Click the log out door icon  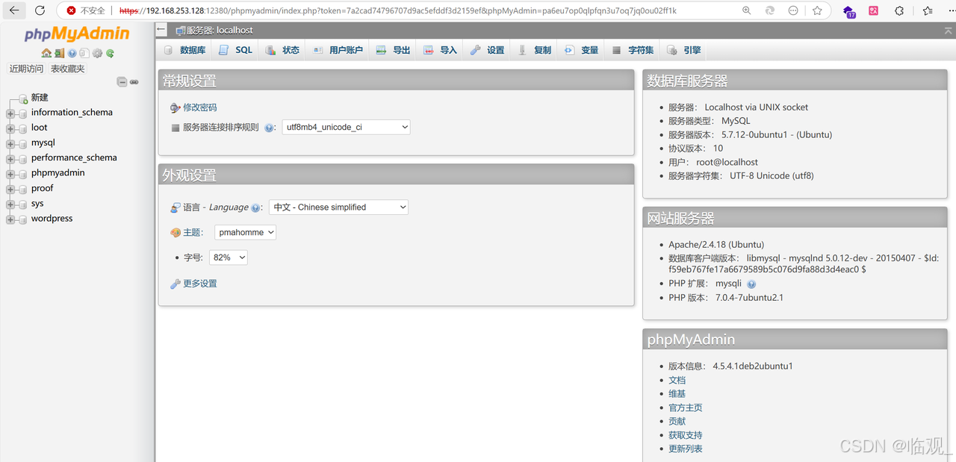click(59, 54)
